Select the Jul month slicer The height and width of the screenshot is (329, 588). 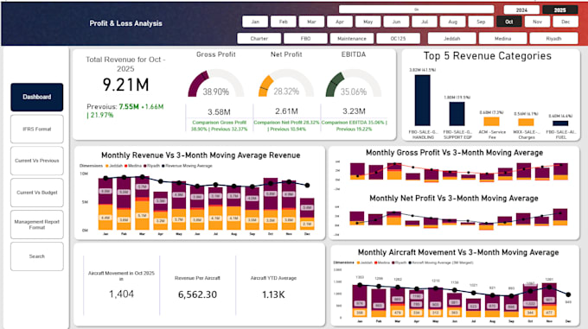pos(425,22)
